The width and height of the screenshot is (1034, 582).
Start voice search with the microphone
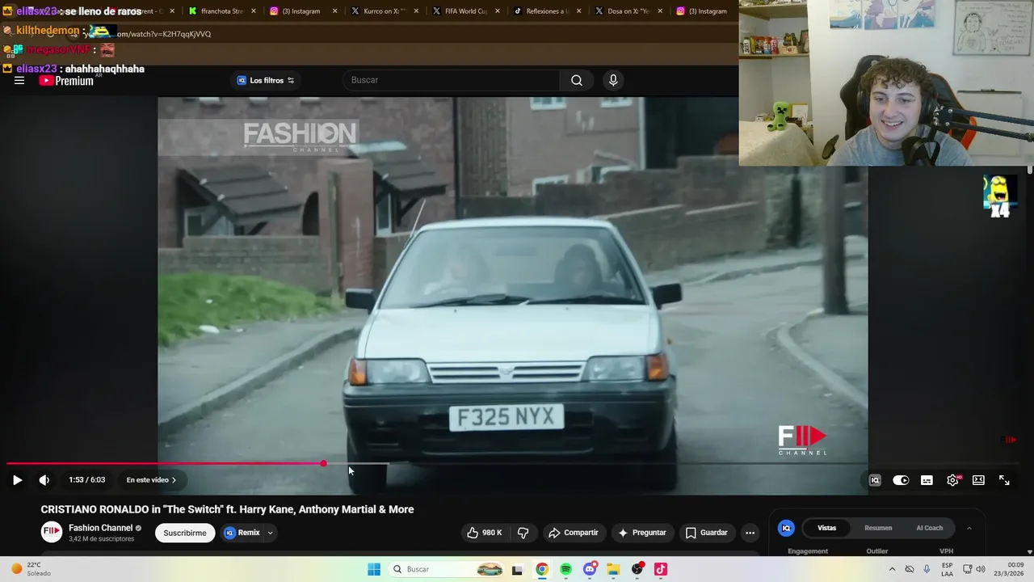613,80
